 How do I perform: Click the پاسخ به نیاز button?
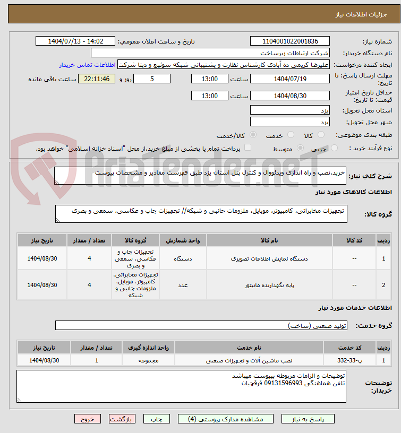coord(308,419)
